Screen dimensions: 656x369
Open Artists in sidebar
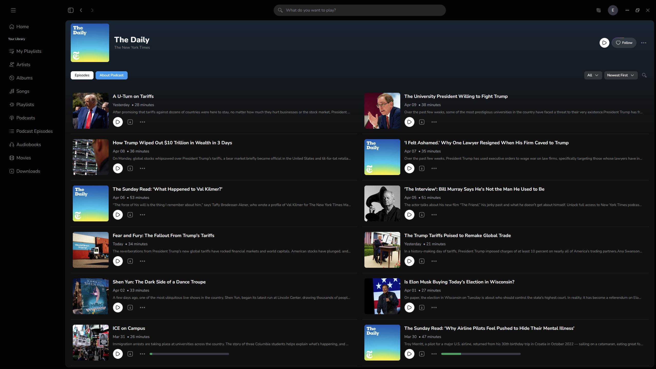tap(20, 65)
